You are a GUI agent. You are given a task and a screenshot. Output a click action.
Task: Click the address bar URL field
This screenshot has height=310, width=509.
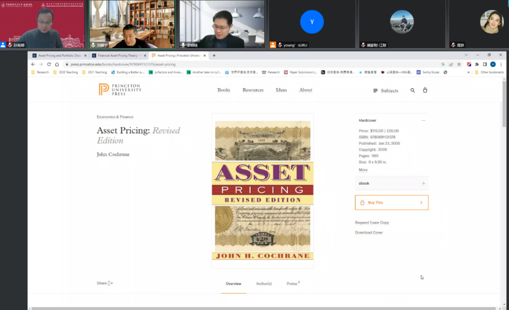[x=236, y=64]
